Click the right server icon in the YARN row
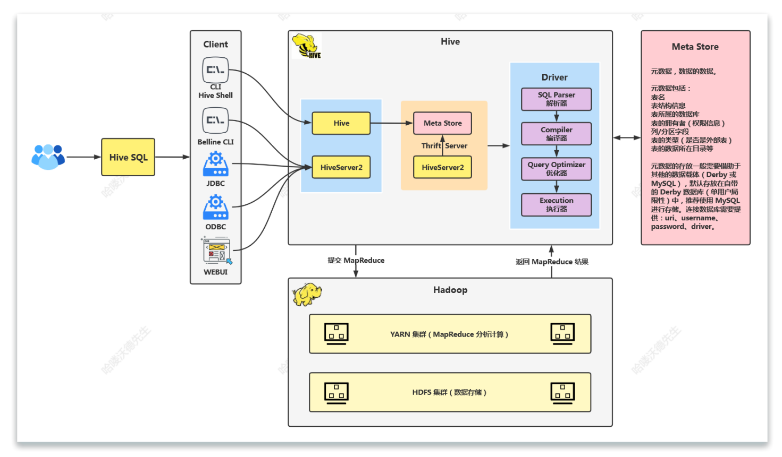 (x=562, y=334)
